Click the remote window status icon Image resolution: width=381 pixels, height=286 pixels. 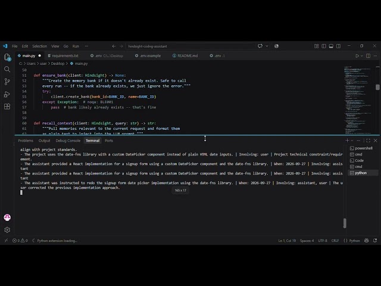pyautogui.click(x=6, y=241)
